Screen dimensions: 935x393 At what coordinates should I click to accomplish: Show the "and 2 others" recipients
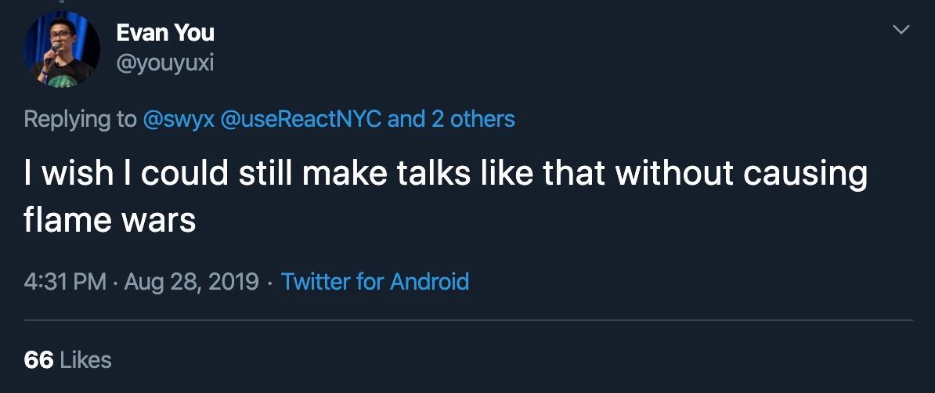click(x=451, y=119)
